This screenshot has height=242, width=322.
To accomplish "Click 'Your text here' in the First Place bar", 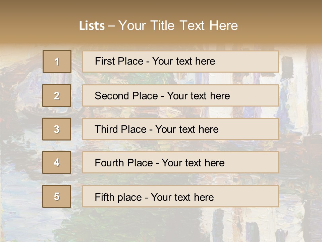I will [183, 61].
